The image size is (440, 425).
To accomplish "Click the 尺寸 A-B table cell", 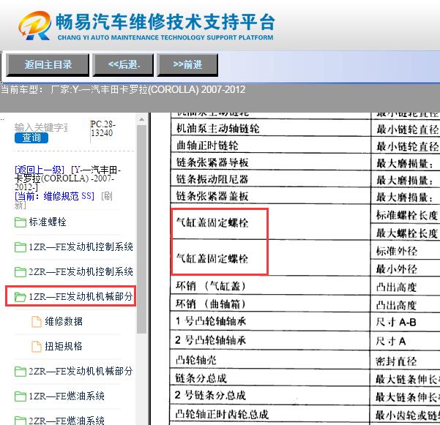I will (x=406, y=322).
